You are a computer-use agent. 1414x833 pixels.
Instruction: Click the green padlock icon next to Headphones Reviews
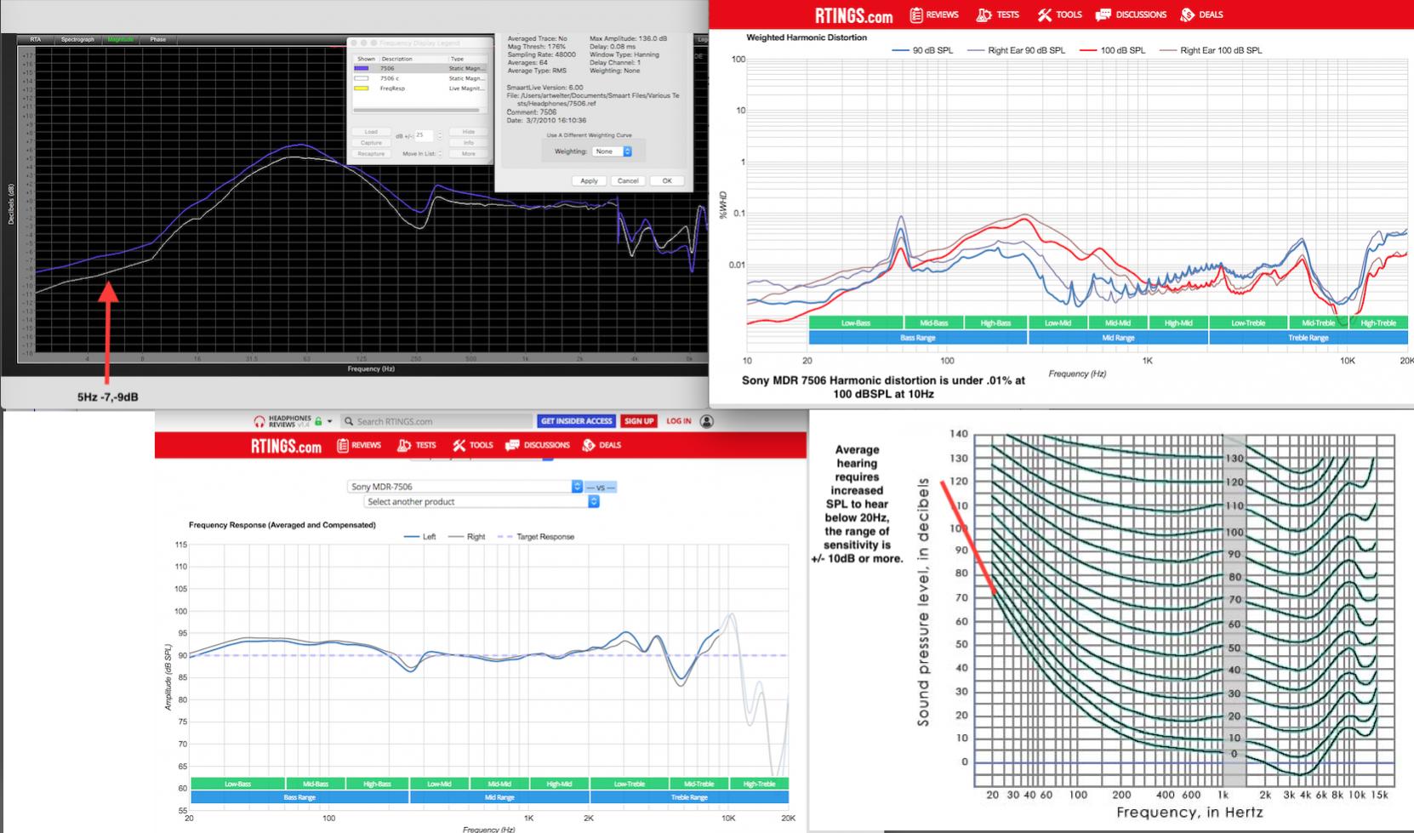(x=318, y=421)
